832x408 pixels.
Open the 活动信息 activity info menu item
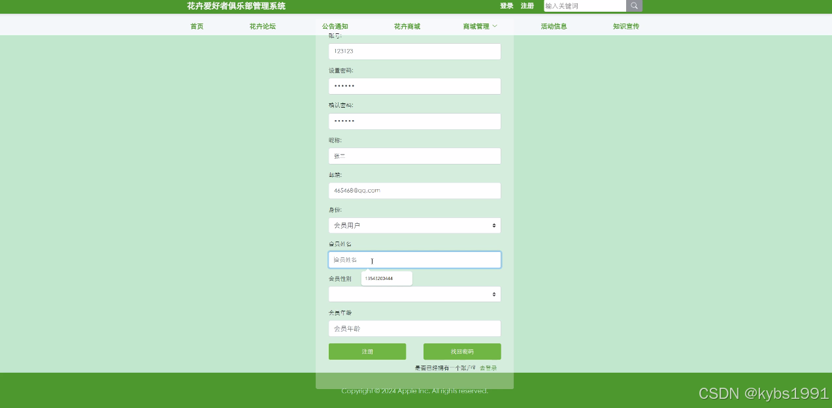tap(554, 27)
